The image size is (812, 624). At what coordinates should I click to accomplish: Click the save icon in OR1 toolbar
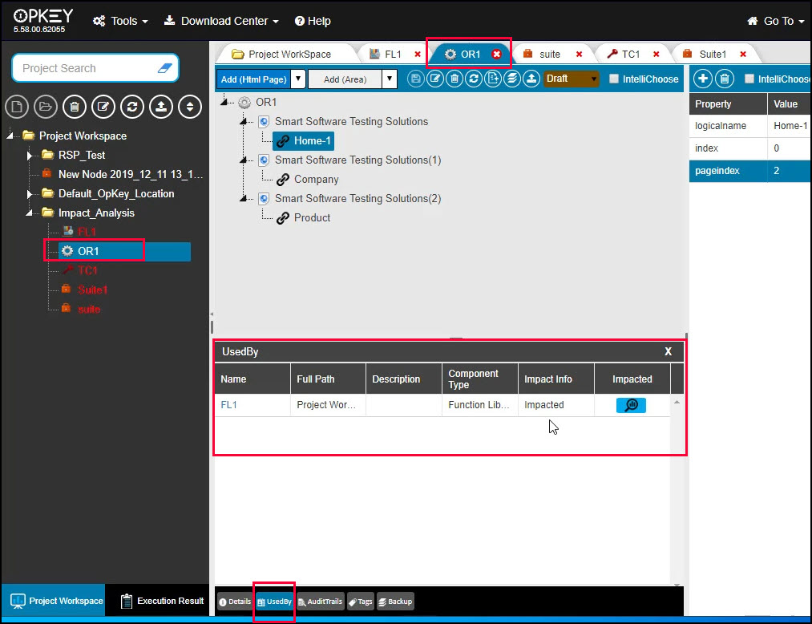click(415, 79)
